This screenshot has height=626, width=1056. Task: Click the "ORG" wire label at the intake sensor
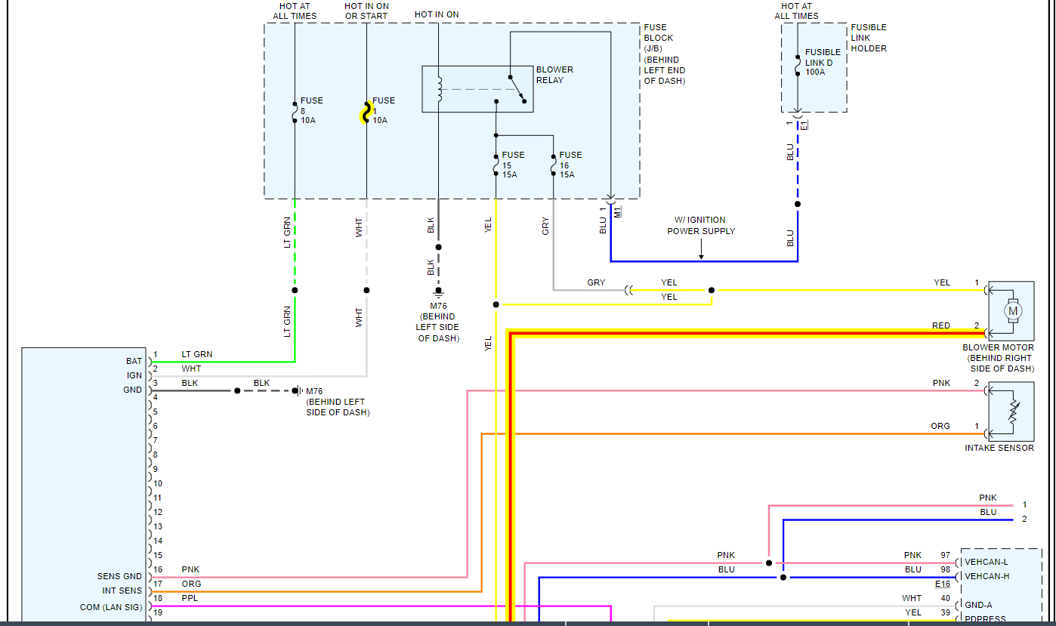(940, 426)
